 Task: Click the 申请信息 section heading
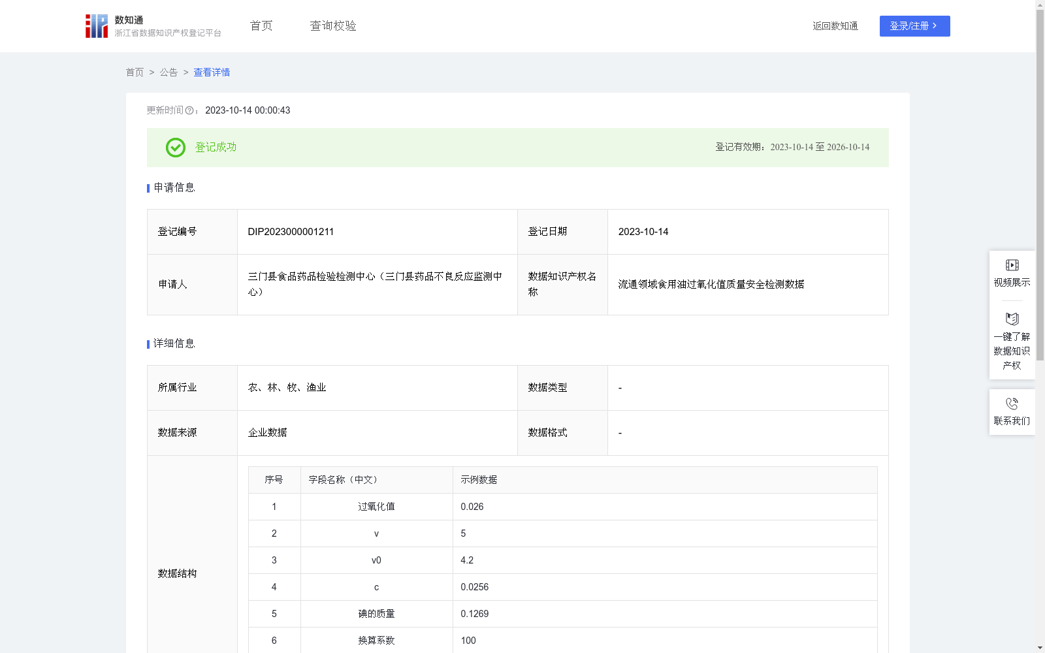pos(174,187)
